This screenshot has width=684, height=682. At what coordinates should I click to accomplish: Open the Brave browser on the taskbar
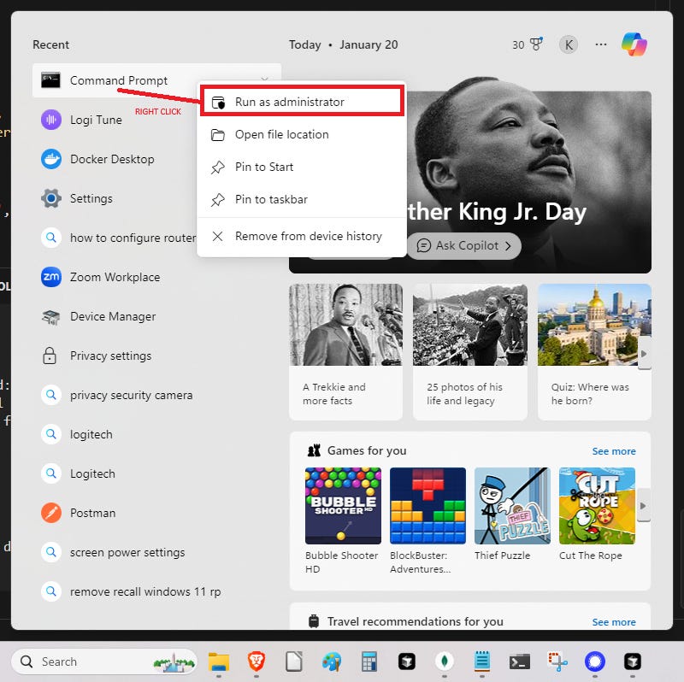(256, 661)
